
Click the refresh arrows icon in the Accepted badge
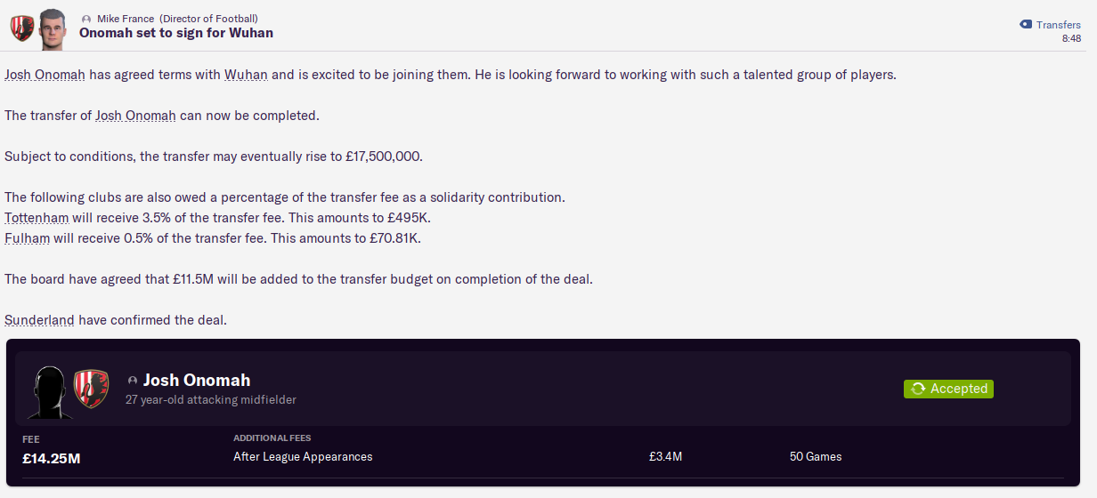918,389
